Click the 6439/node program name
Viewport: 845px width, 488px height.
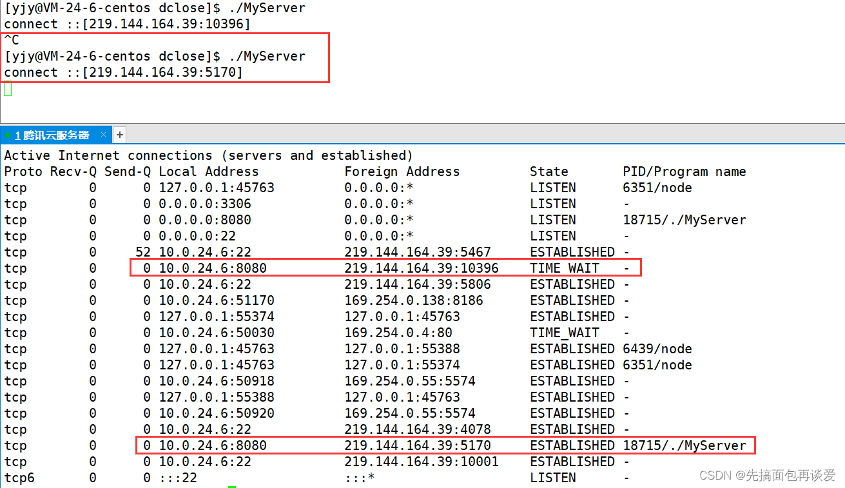(657, 349)
